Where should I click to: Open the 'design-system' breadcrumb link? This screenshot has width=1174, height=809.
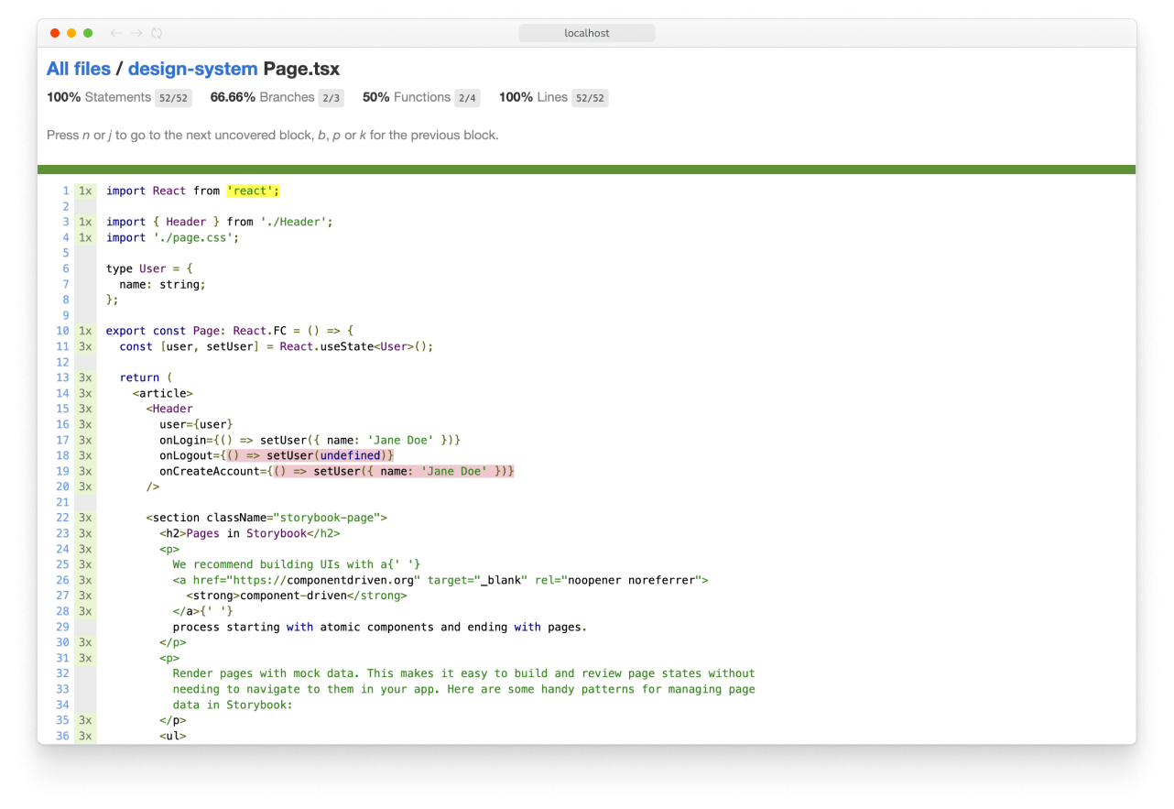point(193,69)
